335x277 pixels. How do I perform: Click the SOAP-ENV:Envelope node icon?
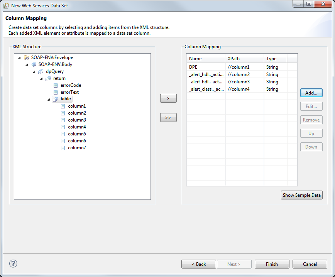[x=26, y=57]
